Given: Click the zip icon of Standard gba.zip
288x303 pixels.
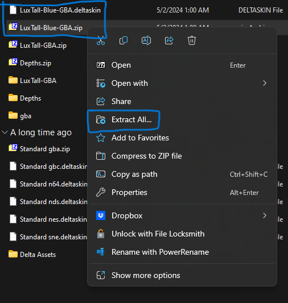Looking at the screenshot, I should (x=13, y=148).
